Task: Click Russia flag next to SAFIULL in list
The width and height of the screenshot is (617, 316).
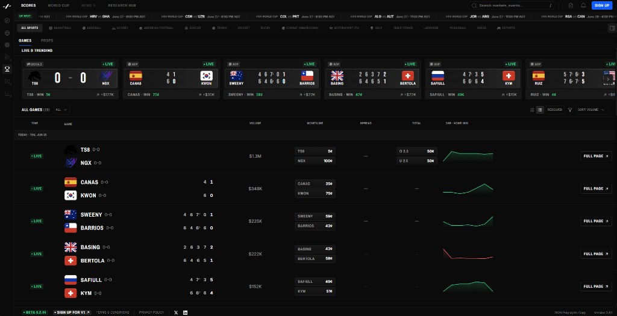Action: pyautogui.click(x=70, y=280)
